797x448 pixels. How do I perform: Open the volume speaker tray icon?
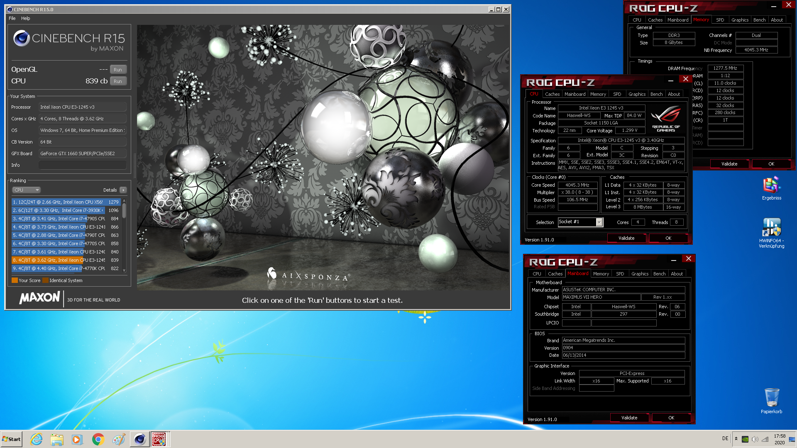pyautogui.click(x=755, y=439)
